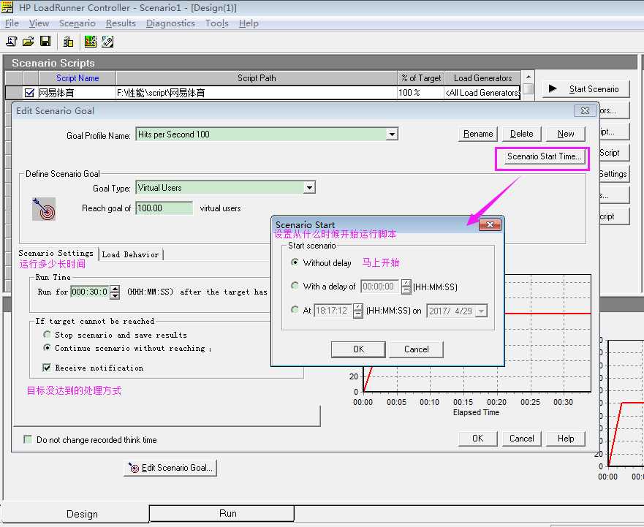The height and width of the screenshot is (527, 644).
Task: Click the green graph Design view icon
Action: 90,41
